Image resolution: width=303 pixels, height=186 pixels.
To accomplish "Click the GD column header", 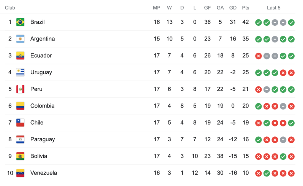I will 233,8.
